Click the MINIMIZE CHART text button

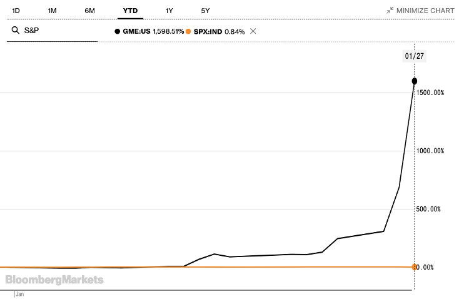click(425, 11)
